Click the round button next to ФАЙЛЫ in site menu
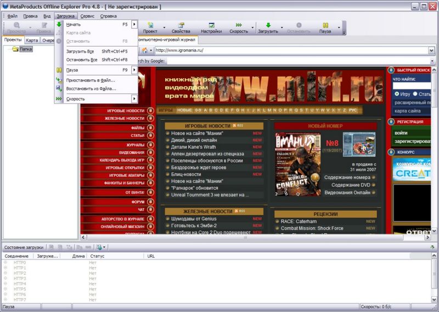The height and width of the screenshot is (312, 439). click(150, 128)
